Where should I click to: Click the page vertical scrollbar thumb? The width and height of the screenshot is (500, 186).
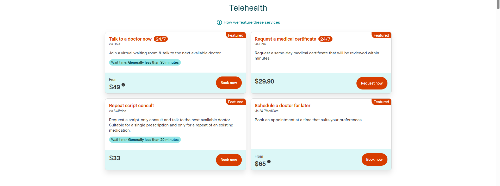pyautogui.click(x=498, y=5)
